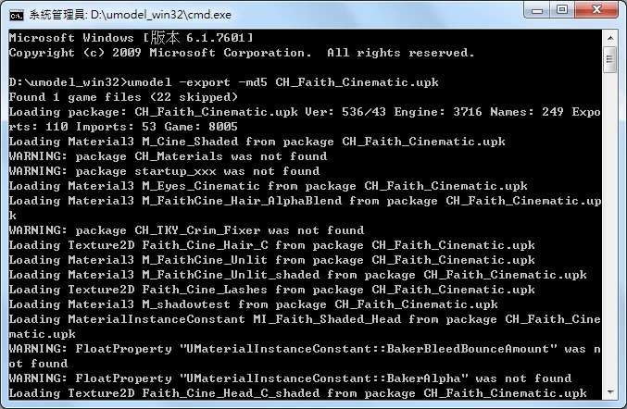Click the vertical scrollbar thumb
The image size is (627, 409).
[609, 58]
